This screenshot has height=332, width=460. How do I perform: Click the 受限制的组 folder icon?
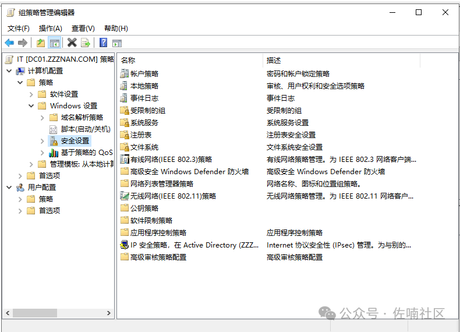(125, 110)
